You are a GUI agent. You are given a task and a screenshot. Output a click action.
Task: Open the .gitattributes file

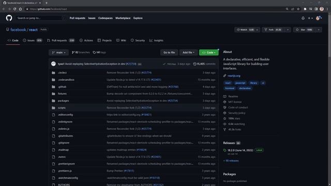tap(66, 136)
